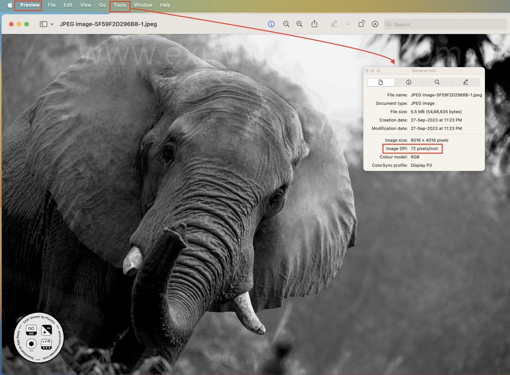Click the Share toolbar icon
Screen dimensions: 510x375
click(314, 24)
